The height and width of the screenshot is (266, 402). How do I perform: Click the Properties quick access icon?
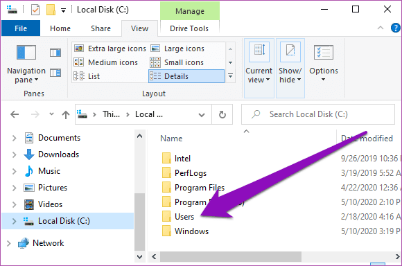[35, 10]
